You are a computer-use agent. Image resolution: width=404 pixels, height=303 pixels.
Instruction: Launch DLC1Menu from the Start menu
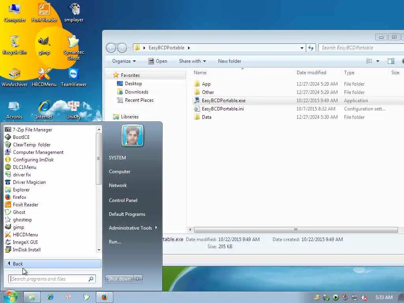(x=24, y=167)
